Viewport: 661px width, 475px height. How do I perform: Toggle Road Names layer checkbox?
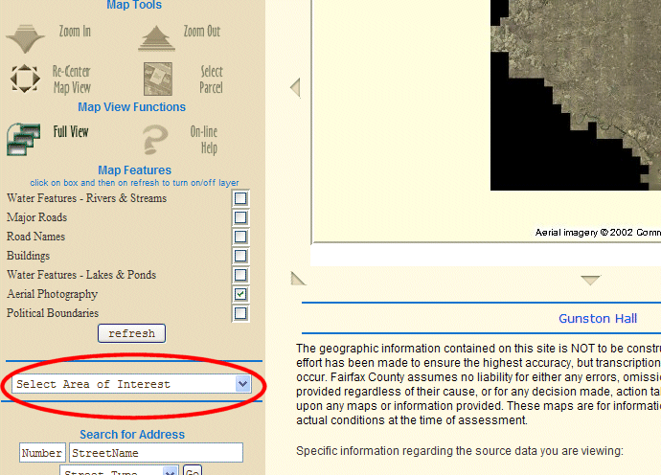point(240,237)
